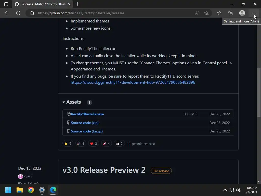Open the Rectify11 Discord invite link
Viewport: 261px width, 196px height.
[x=133, y=82]
